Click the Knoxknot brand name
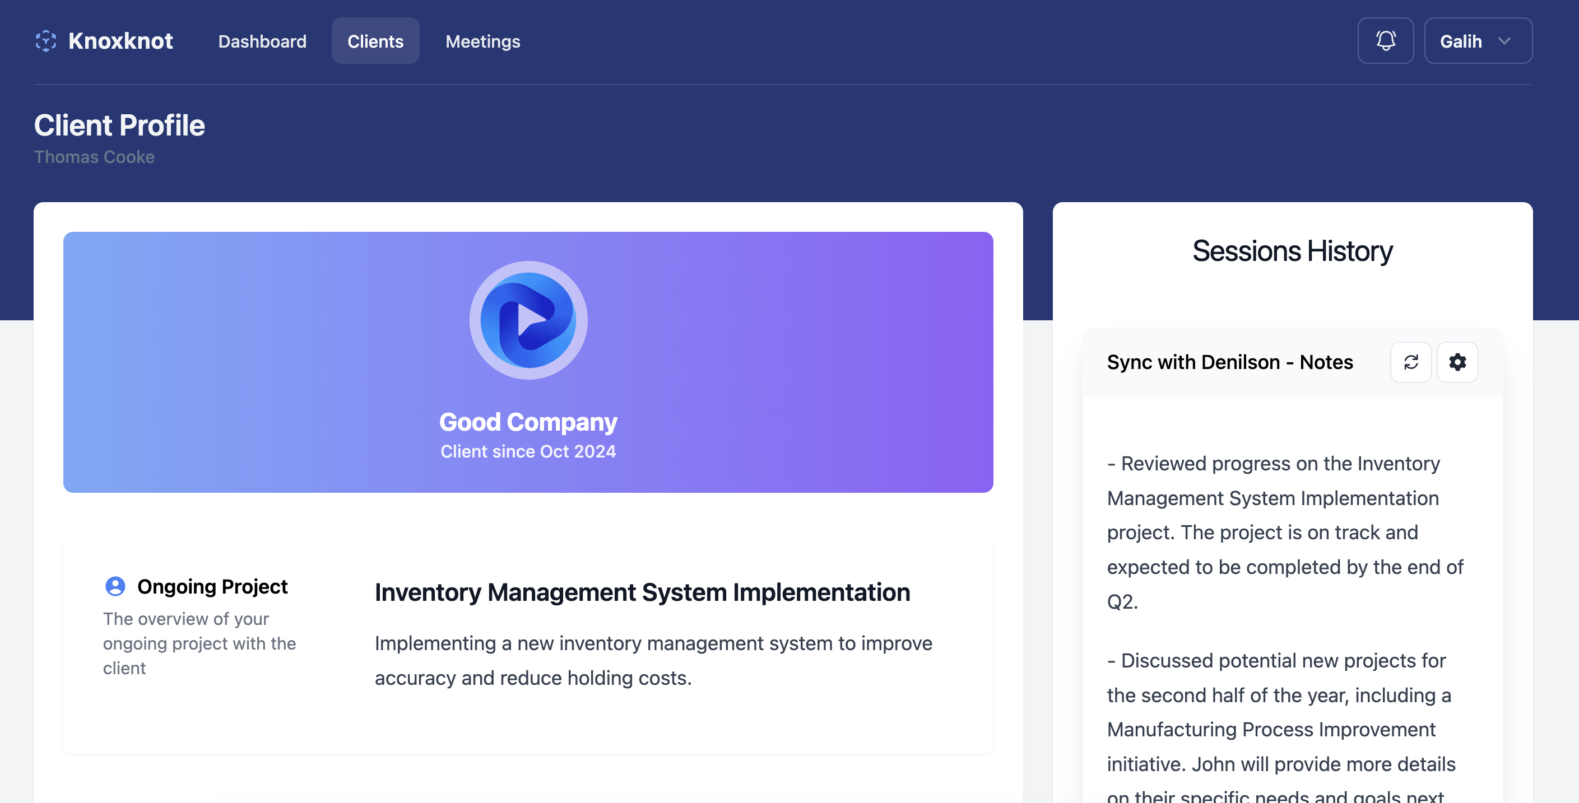The height and width of the screenshot is (803, 1579). 121,41
